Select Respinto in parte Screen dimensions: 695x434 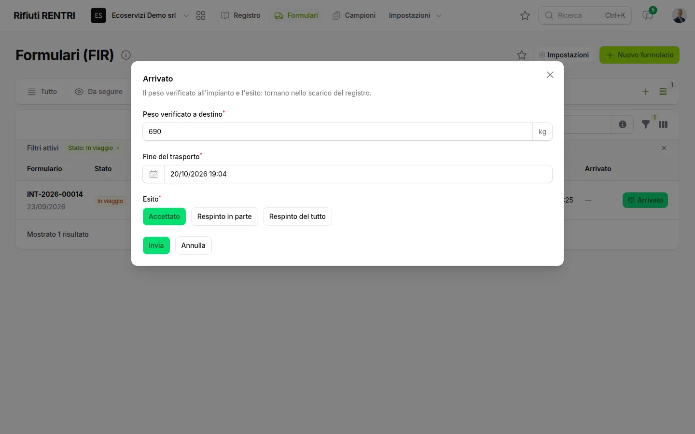click(x=224, y=217)
